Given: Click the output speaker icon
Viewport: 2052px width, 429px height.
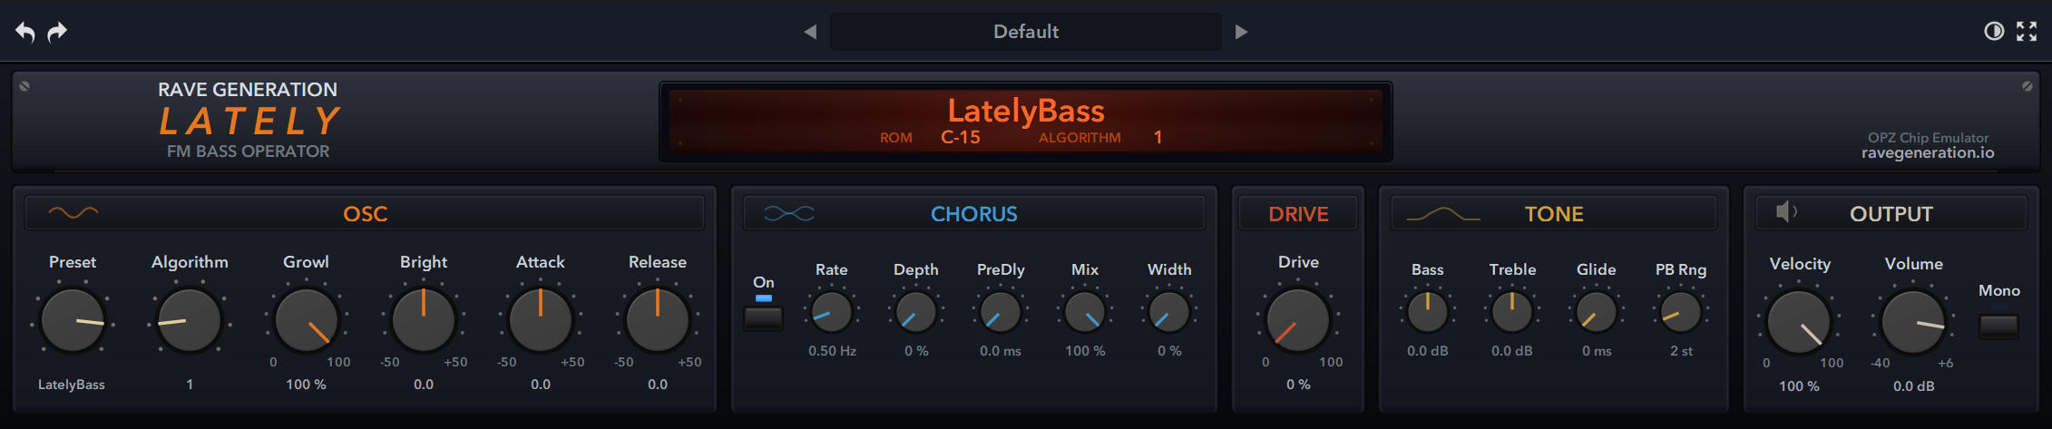Looking at the screenshot, I should click(x=1786, y=212).
